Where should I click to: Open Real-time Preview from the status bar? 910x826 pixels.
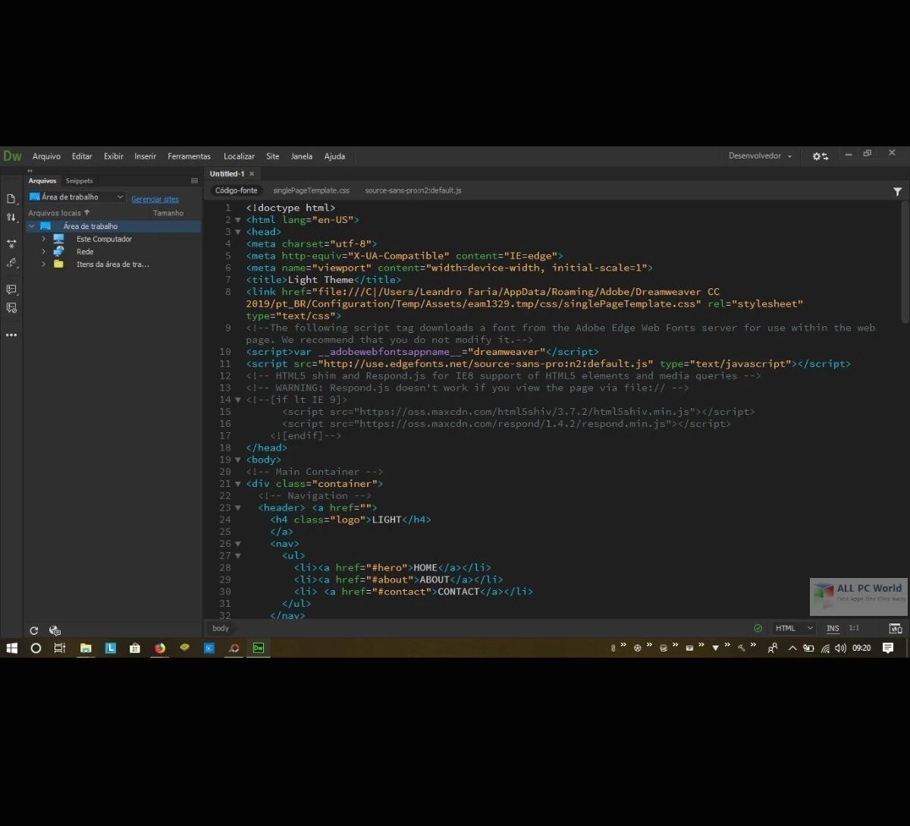(x=896, y=628)
